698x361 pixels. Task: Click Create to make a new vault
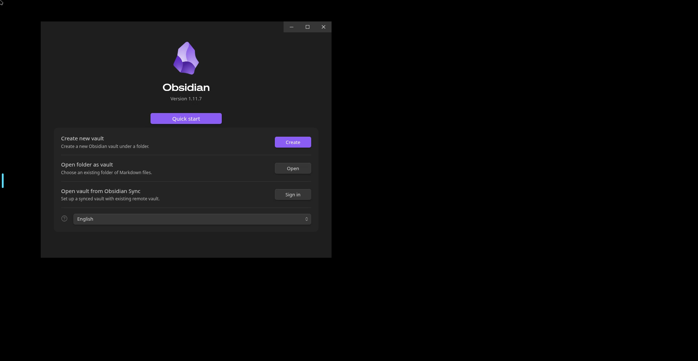pyautogui.click(x=293, y=142)
